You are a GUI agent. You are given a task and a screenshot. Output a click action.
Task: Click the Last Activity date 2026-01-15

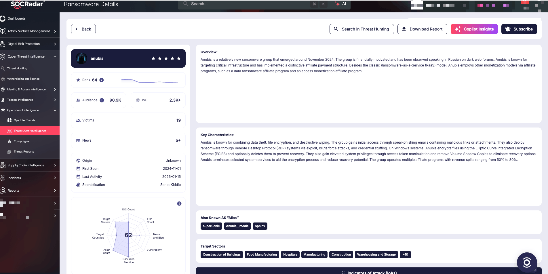click(x=172, y=177)
